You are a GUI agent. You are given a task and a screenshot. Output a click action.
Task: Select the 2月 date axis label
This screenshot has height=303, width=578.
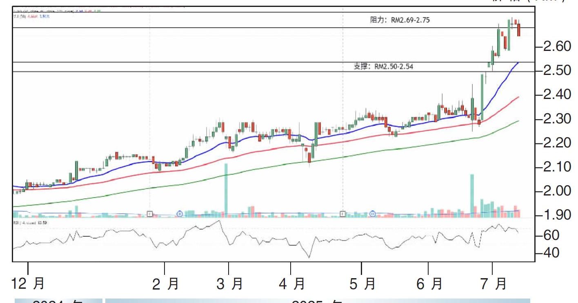click(165, 284)
